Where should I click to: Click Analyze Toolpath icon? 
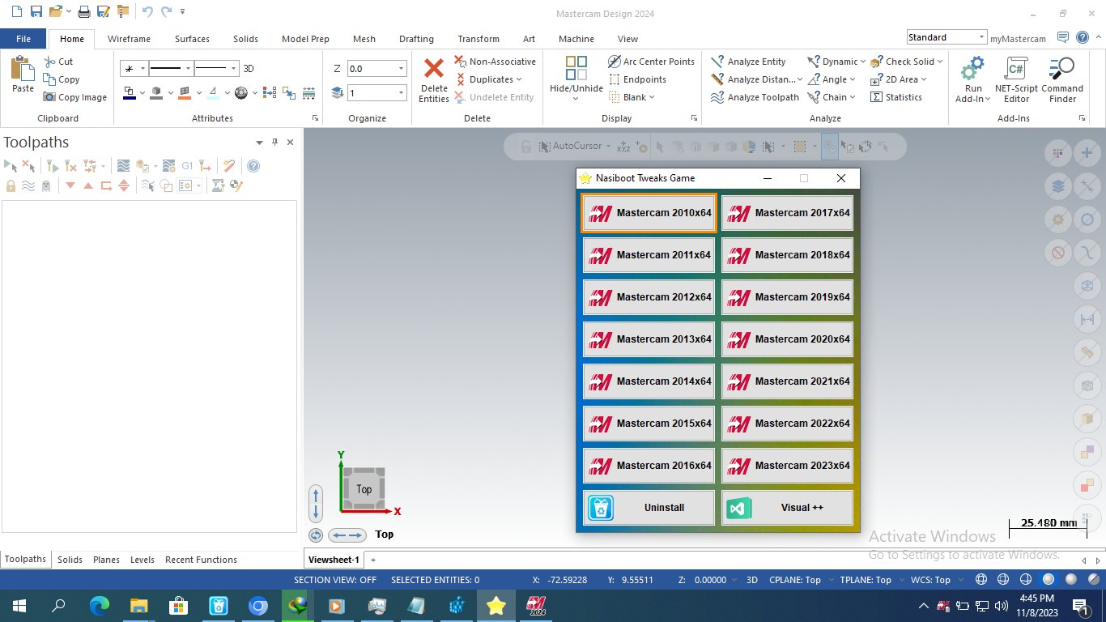click(717, 97)
